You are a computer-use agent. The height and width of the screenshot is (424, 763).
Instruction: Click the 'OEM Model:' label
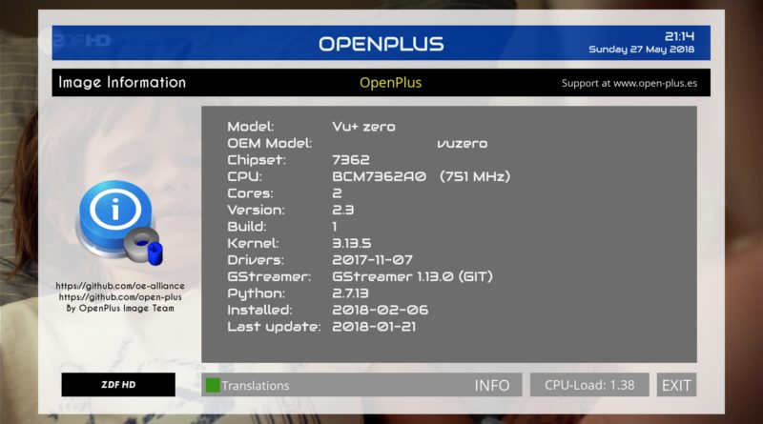tap(270, 144)
